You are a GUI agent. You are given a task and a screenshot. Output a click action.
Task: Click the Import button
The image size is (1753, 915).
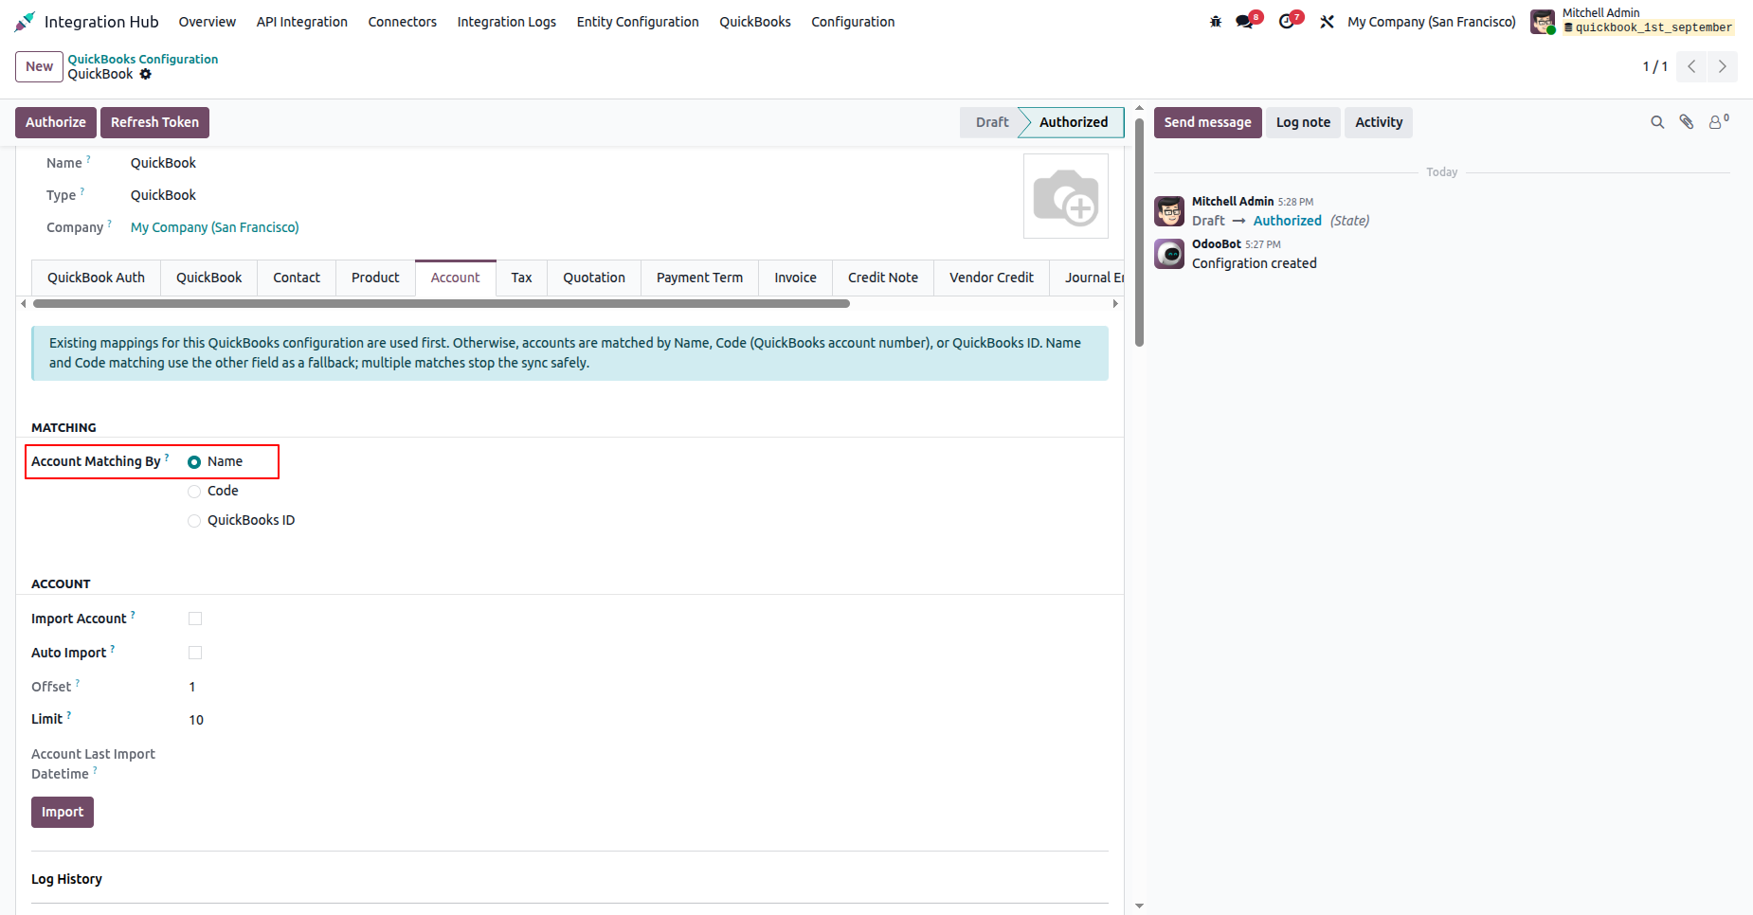(x=63, y=812)
